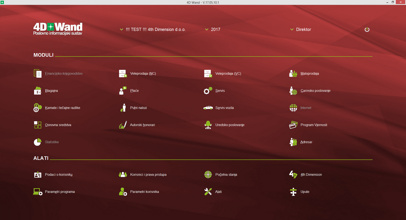Click the Veleprodaja (VC) cabinet icon

point(208,73)
